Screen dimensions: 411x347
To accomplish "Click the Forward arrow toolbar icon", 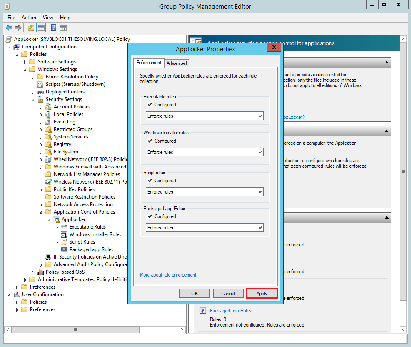I will 18,28.
